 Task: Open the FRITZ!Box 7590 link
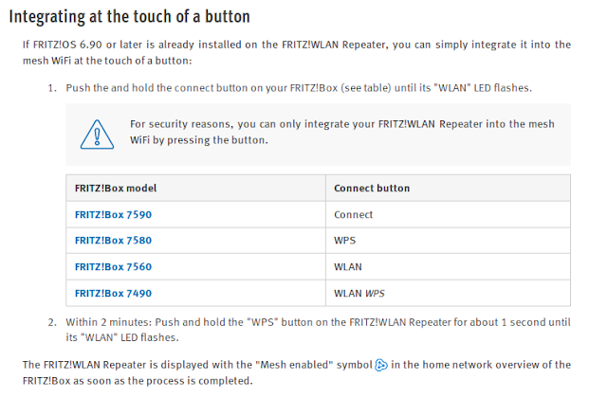click(113, 215)
